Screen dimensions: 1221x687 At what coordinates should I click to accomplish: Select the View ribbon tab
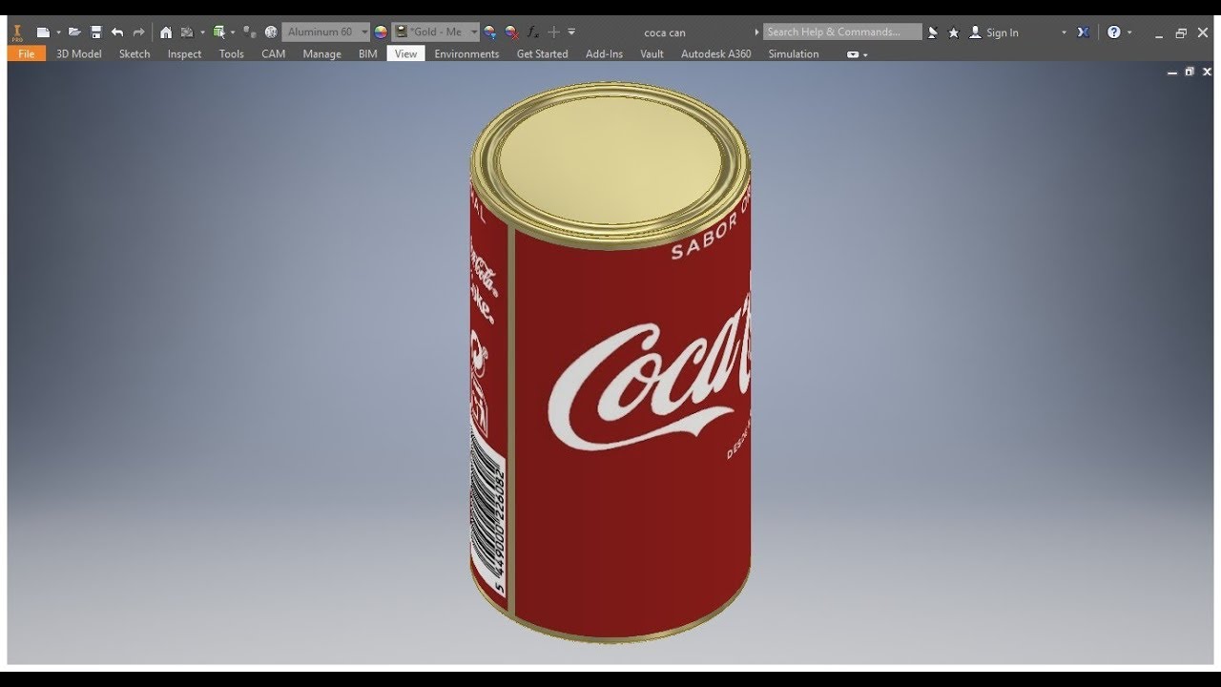point(406,54)
